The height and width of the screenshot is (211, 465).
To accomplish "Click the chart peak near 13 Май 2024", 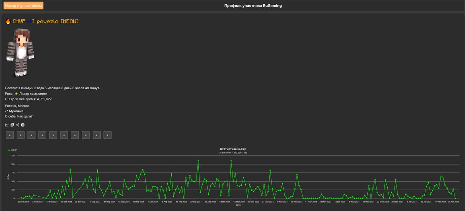I will [x=231, y=161].
